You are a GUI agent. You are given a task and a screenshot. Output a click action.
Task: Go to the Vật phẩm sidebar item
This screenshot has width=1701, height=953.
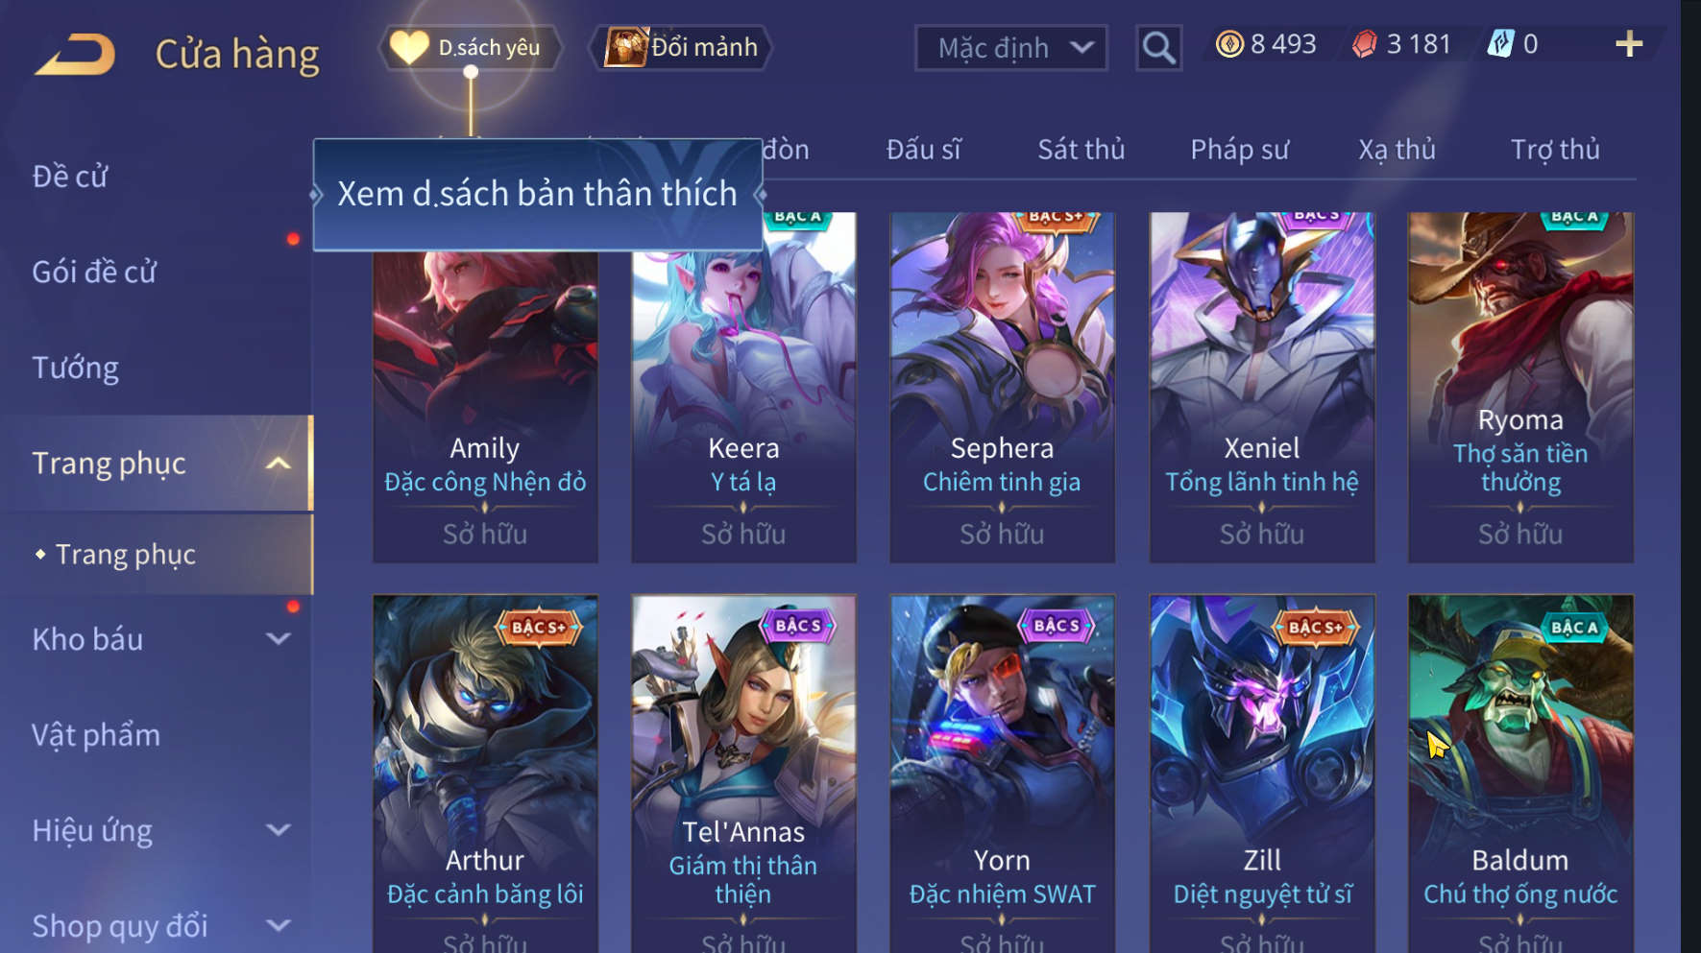(96, 735)
